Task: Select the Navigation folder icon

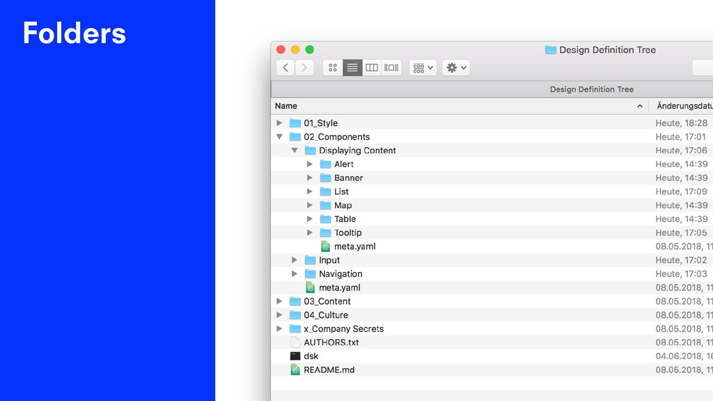Action: 310,274
